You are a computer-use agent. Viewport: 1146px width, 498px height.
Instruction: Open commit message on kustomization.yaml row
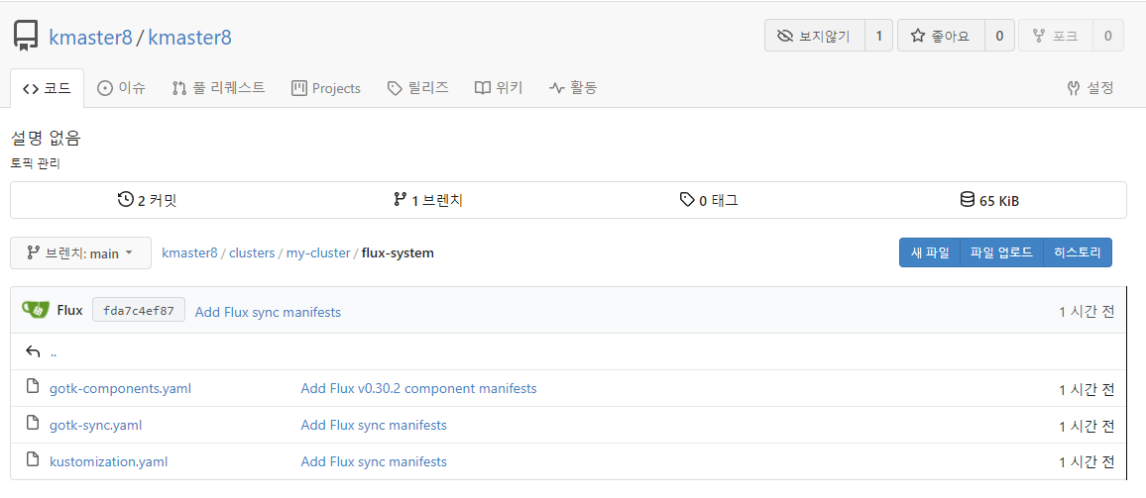click(x=374, y=461)
